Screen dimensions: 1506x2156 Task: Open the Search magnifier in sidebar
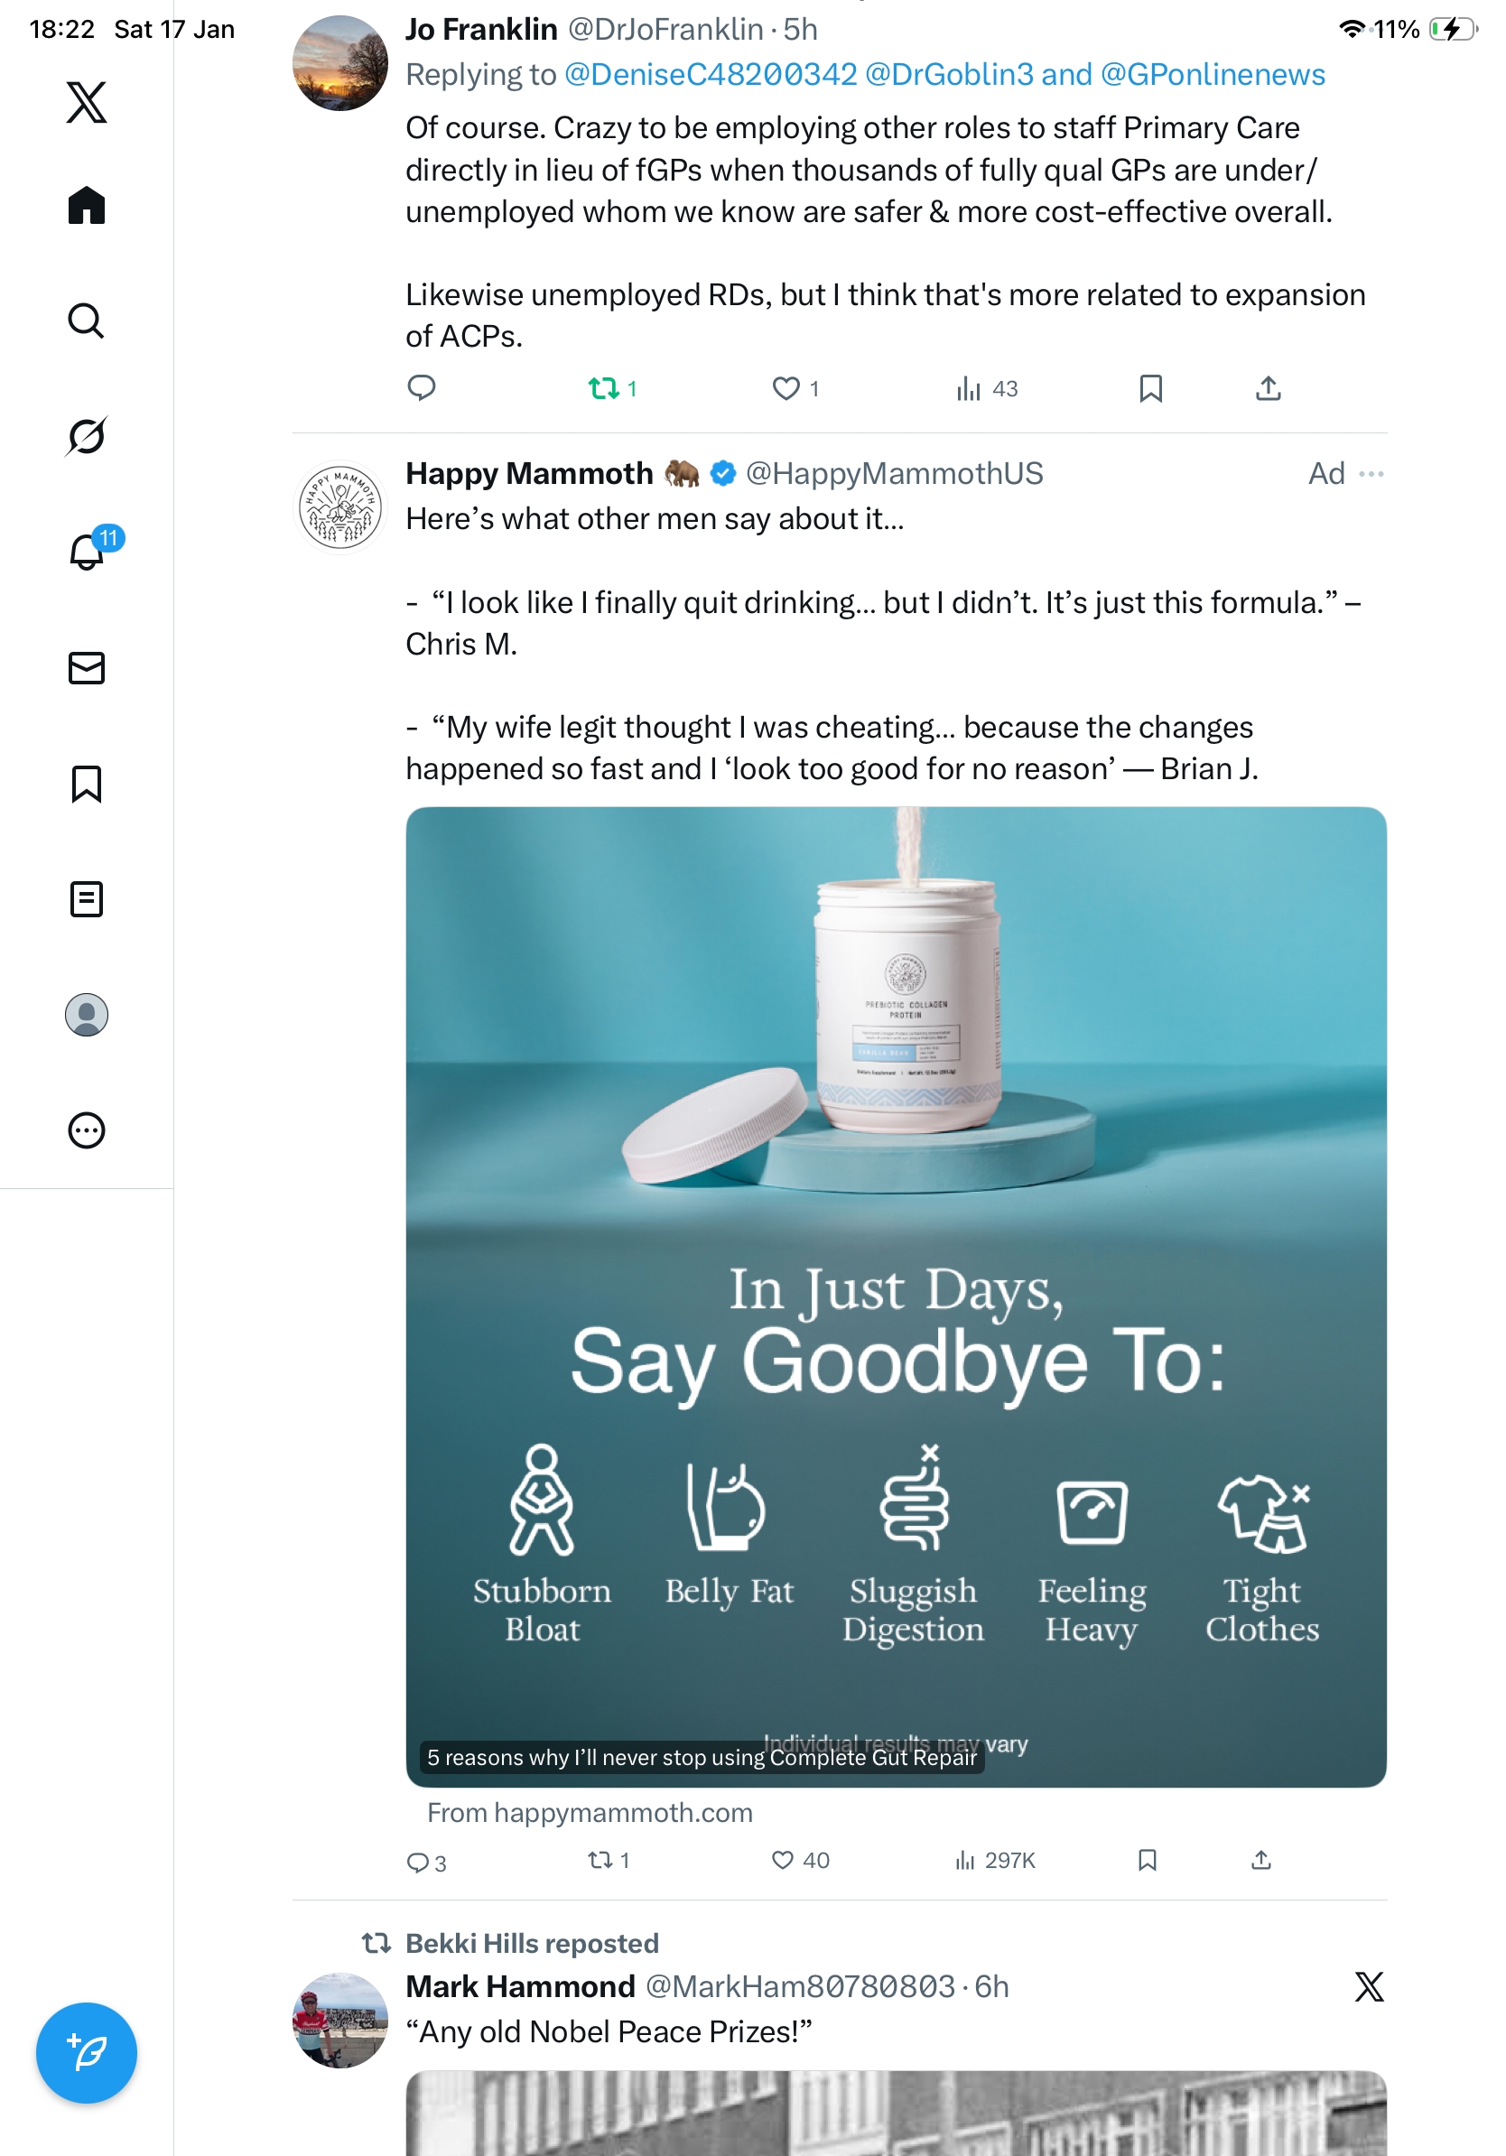tap(87, 321)
